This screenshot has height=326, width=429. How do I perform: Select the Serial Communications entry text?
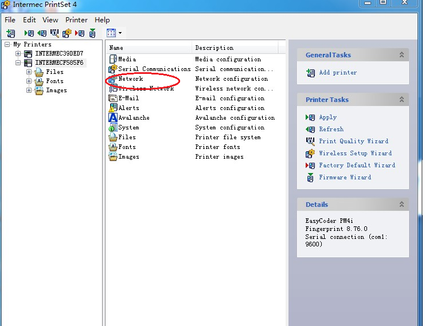click(x=154, y=69)
